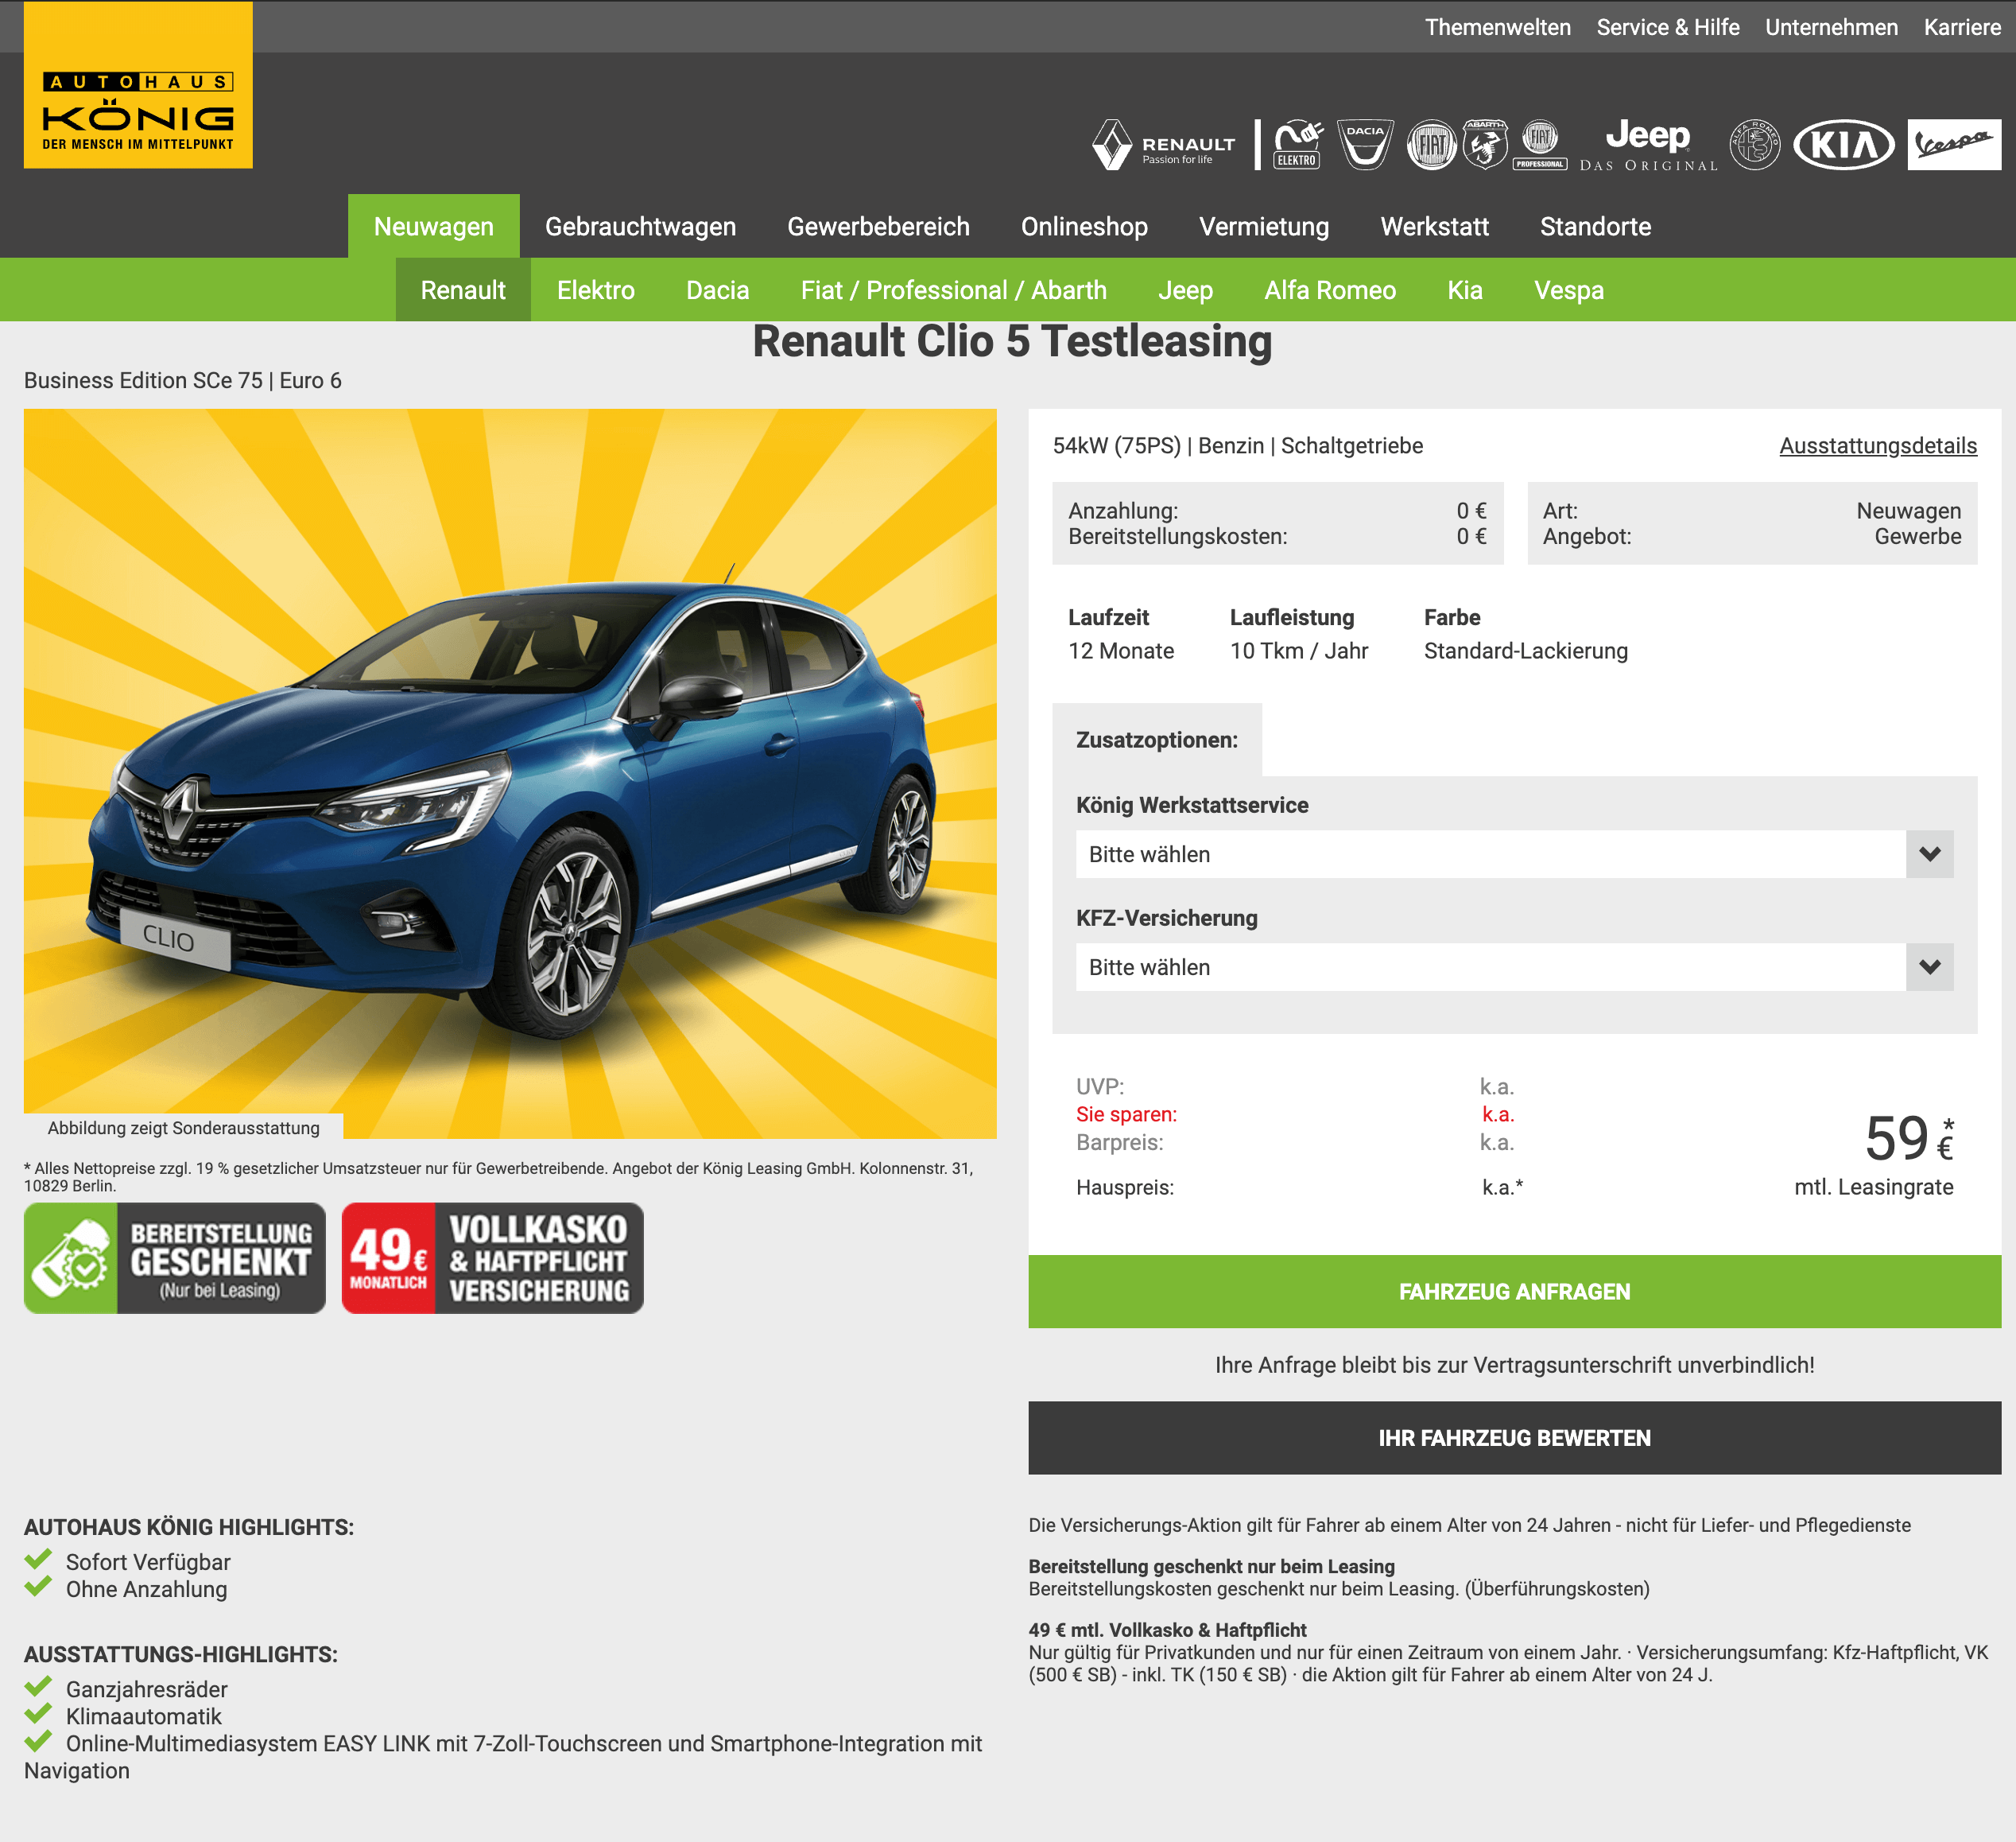Switch to Kia submenu

pyautogui.click(x=1464, y=290)
